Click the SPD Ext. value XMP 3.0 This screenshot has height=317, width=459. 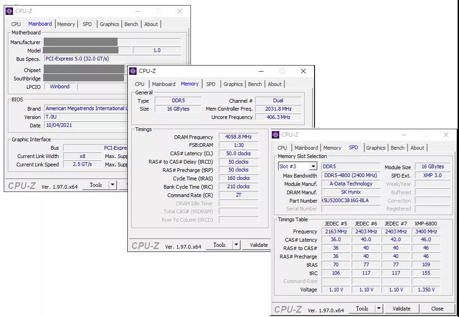click(x=433, y=176)
